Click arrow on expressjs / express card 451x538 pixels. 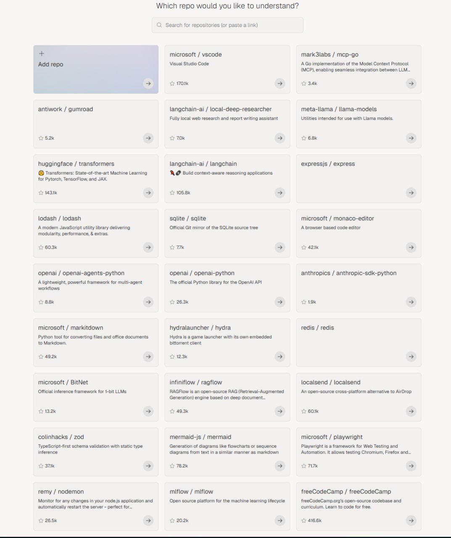click(411, 193)
